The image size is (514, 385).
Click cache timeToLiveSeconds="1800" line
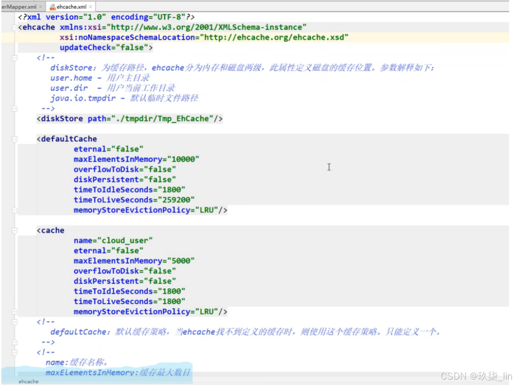click(130, 301)
